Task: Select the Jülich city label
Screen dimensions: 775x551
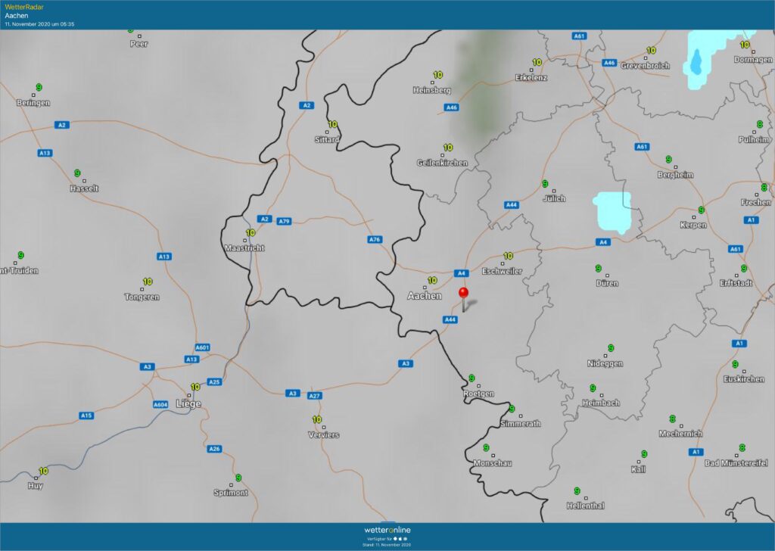Action: pos(554,198)
